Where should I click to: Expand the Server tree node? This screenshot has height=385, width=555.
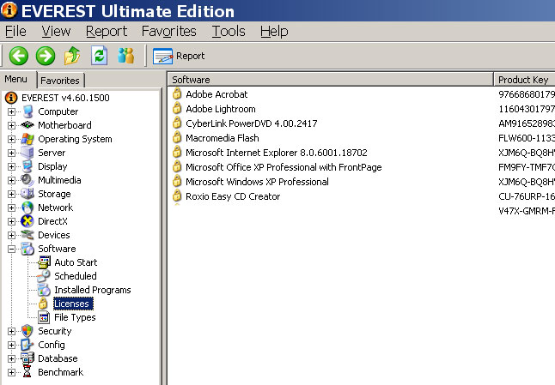pos(11,153)
